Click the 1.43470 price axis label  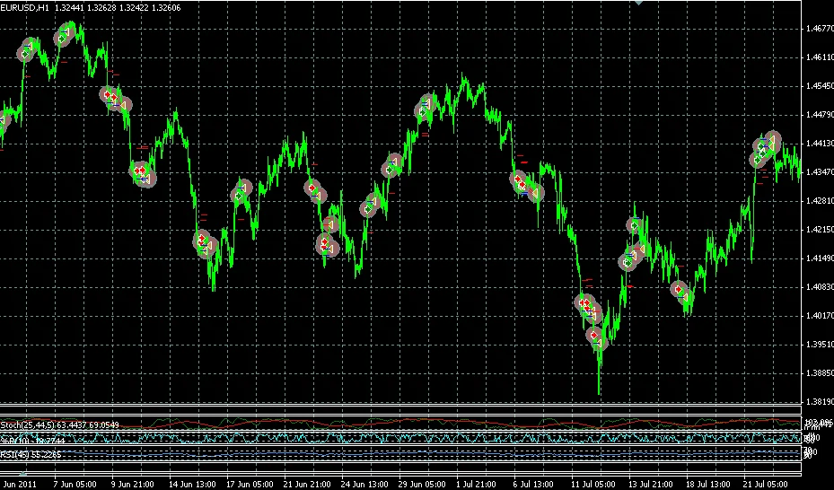pos(820,171)
